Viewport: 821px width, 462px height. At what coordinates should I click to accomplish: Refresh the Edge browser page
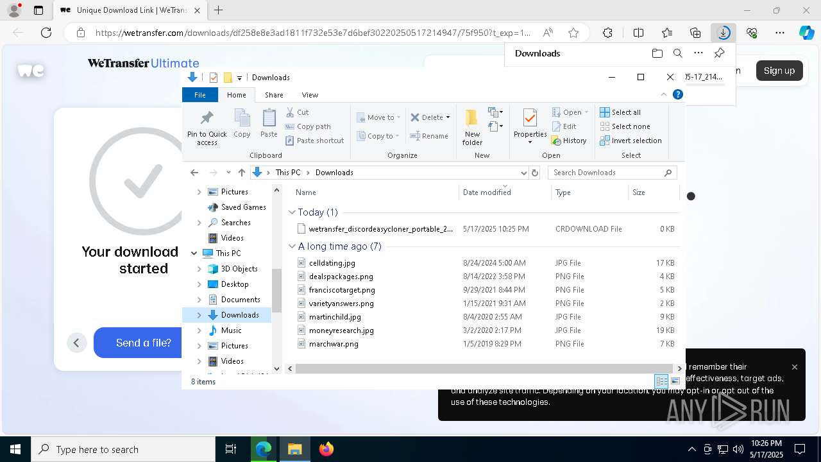pos(46,33)
